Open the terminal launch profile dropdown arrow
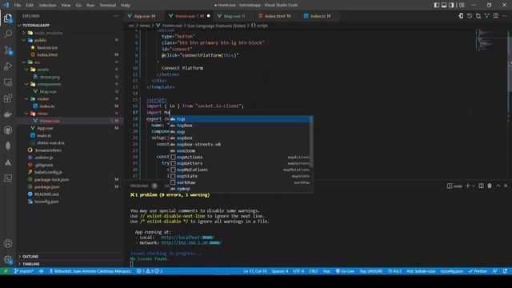The width and height of the screenshot is (512, 288). point(473,186)
